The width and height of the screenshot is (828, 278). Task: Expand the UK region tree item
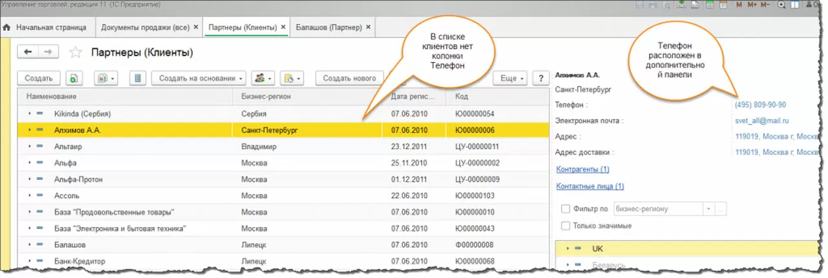pyautogui.click(x=567, y=248)
